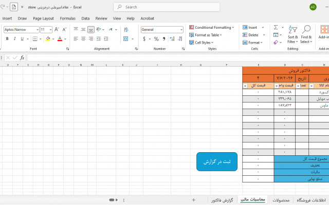Viewport: 329px width, 205px height.
Task: Open Conditional Formatting menu
Action: pos(211,27)
